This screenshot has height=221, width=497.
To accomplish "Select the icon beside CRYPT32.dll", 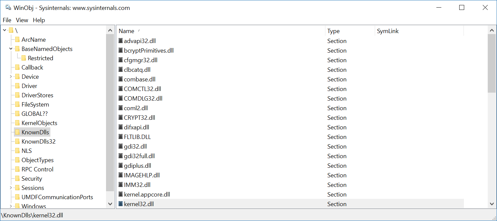I will (x=121, y=118).
